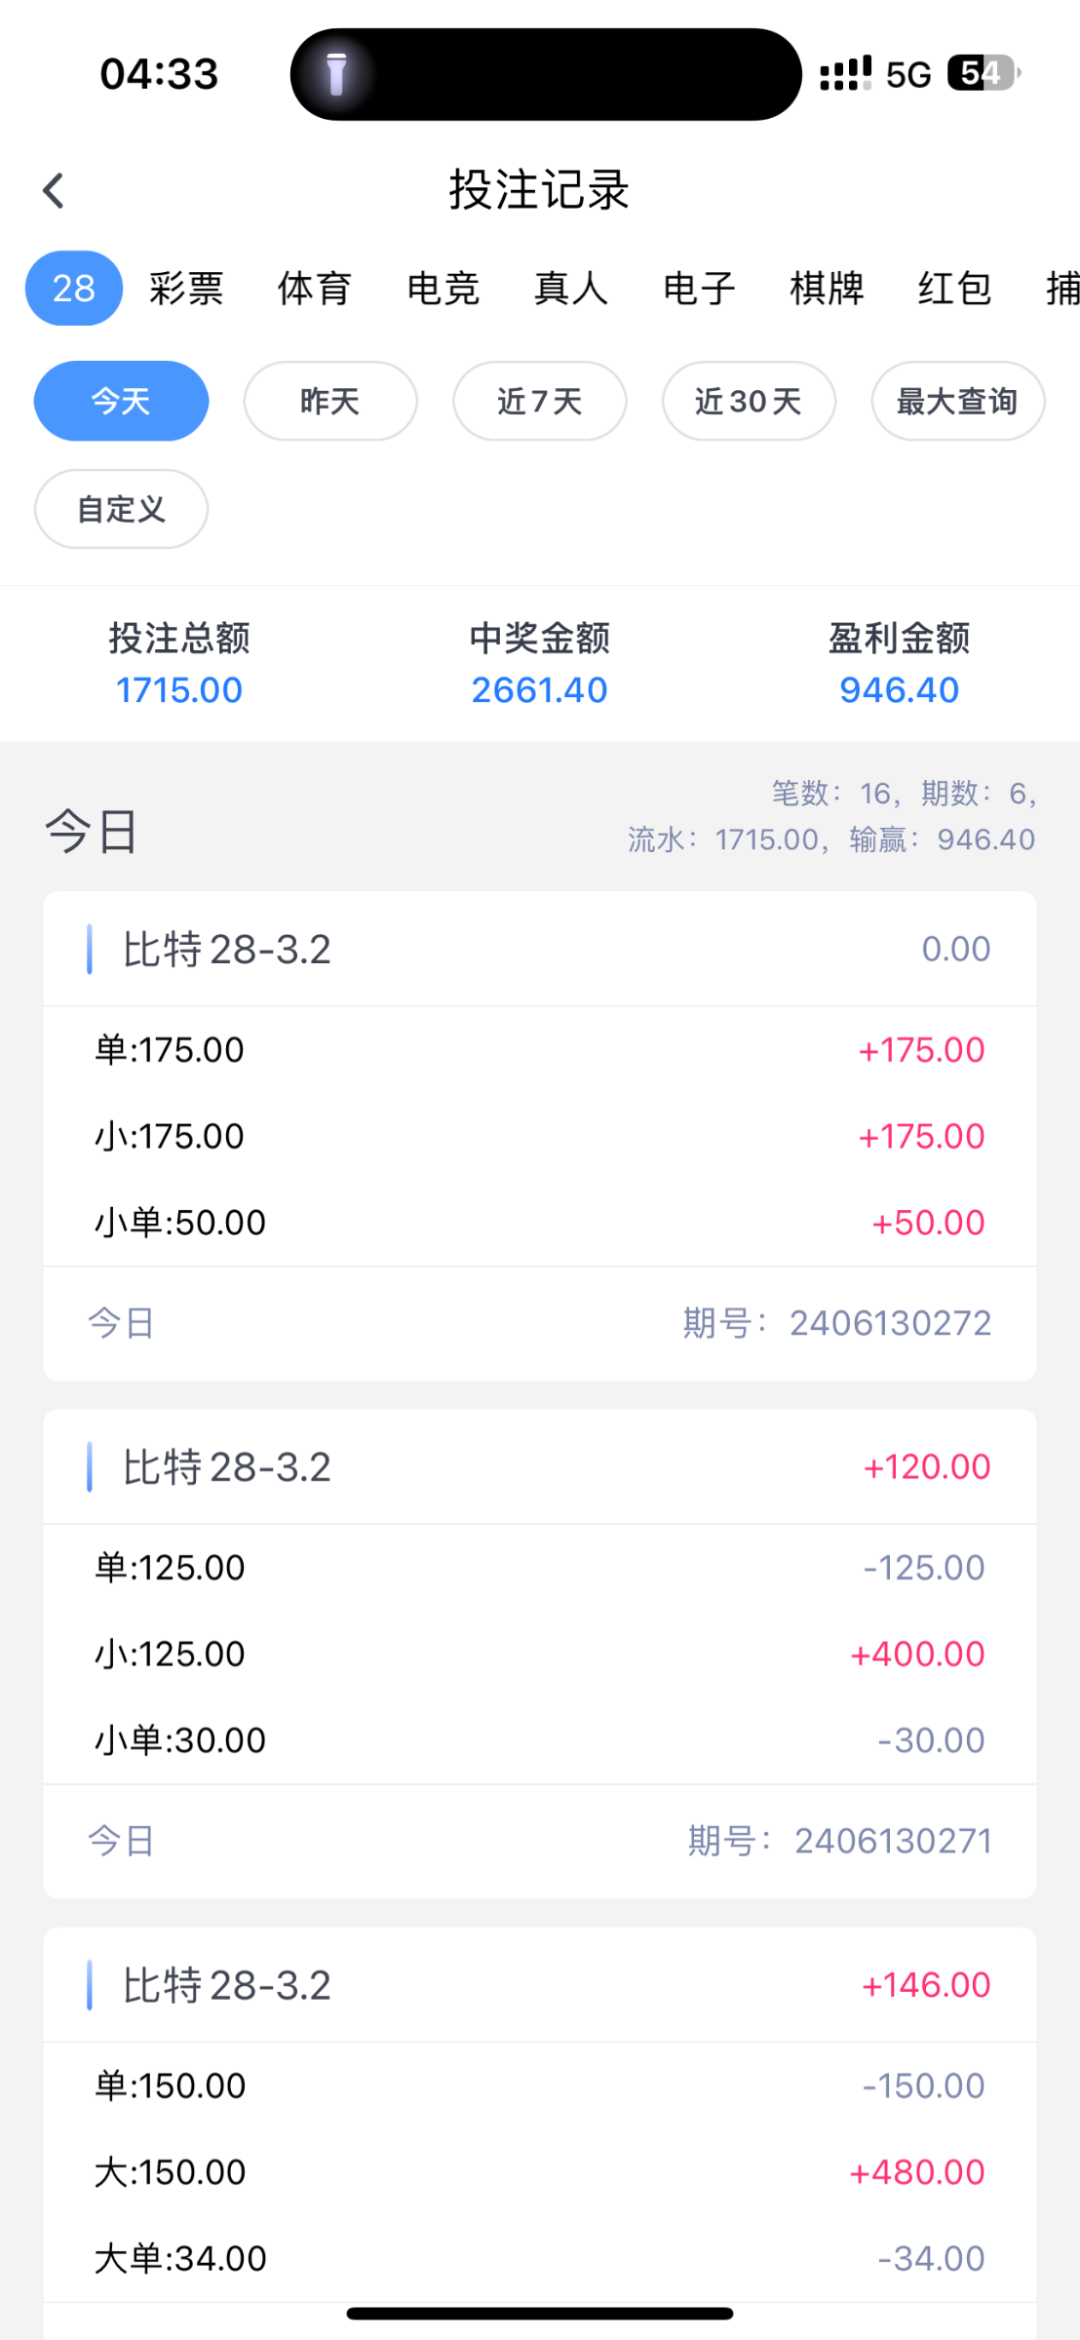Open bet record for period 2406130271

[539, 1653]
